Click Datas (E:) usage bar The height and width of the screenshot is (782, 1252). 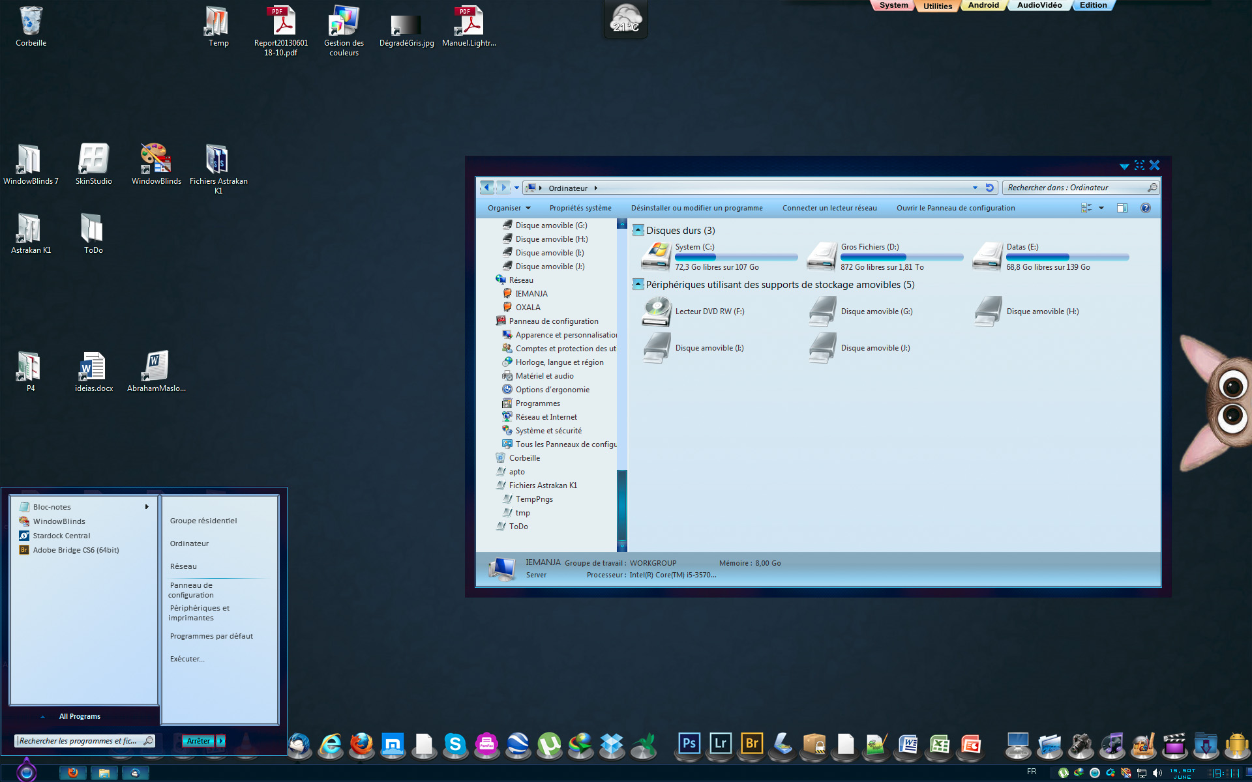click(x=1067, y=257)
